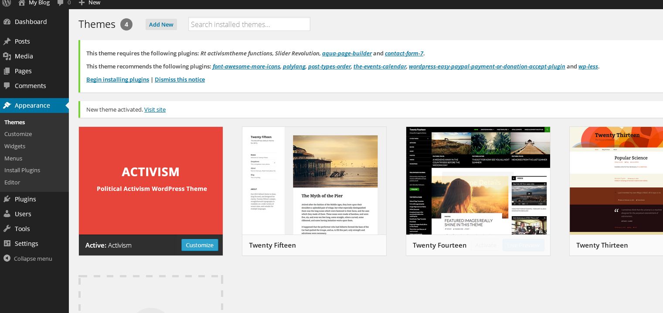Viewport: 663px width, 313px height.
Task: Select the Twenty Fifteen theme thumbnail
Action: click(314, 181)
